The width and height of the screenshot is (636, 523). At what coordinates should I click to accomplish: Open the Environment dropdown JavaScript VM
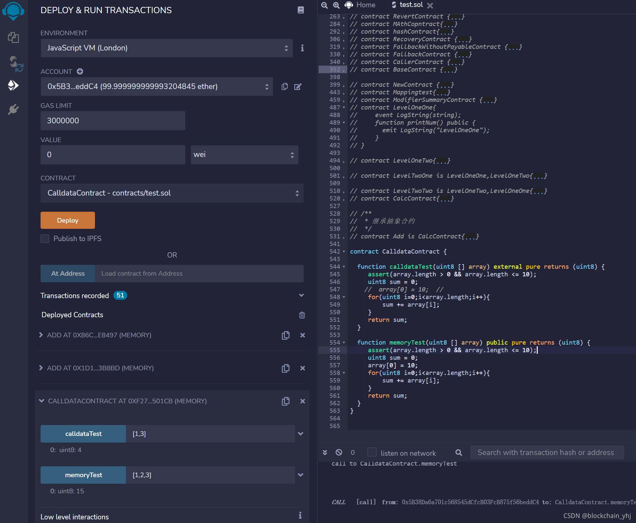pyautogui.click(x=167, y=48)
